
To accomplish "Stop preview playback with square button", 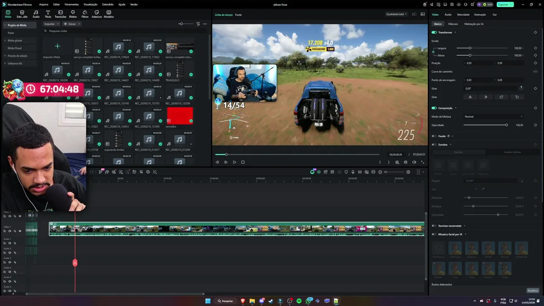I will pyautogui.click(x=243, y=162).
